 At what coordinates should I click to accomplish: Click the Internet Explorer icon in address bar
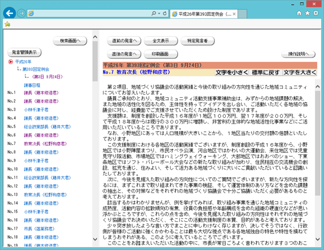pyautogui.click(x=31, y=13)
